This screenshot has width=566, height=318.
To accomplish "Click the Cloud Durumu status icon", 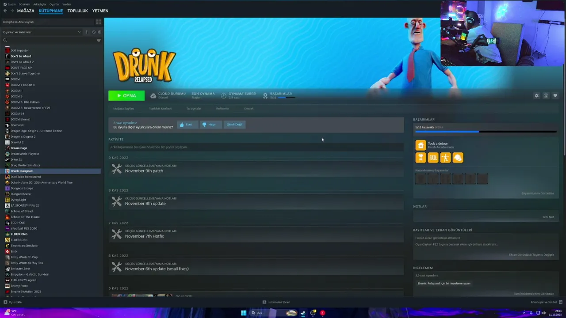I will 153,95.
